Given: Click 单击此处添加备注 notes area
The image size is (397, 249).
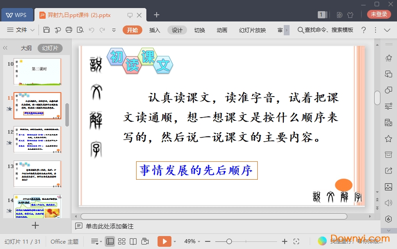Looking at the screenshot, I should (110, 226).
